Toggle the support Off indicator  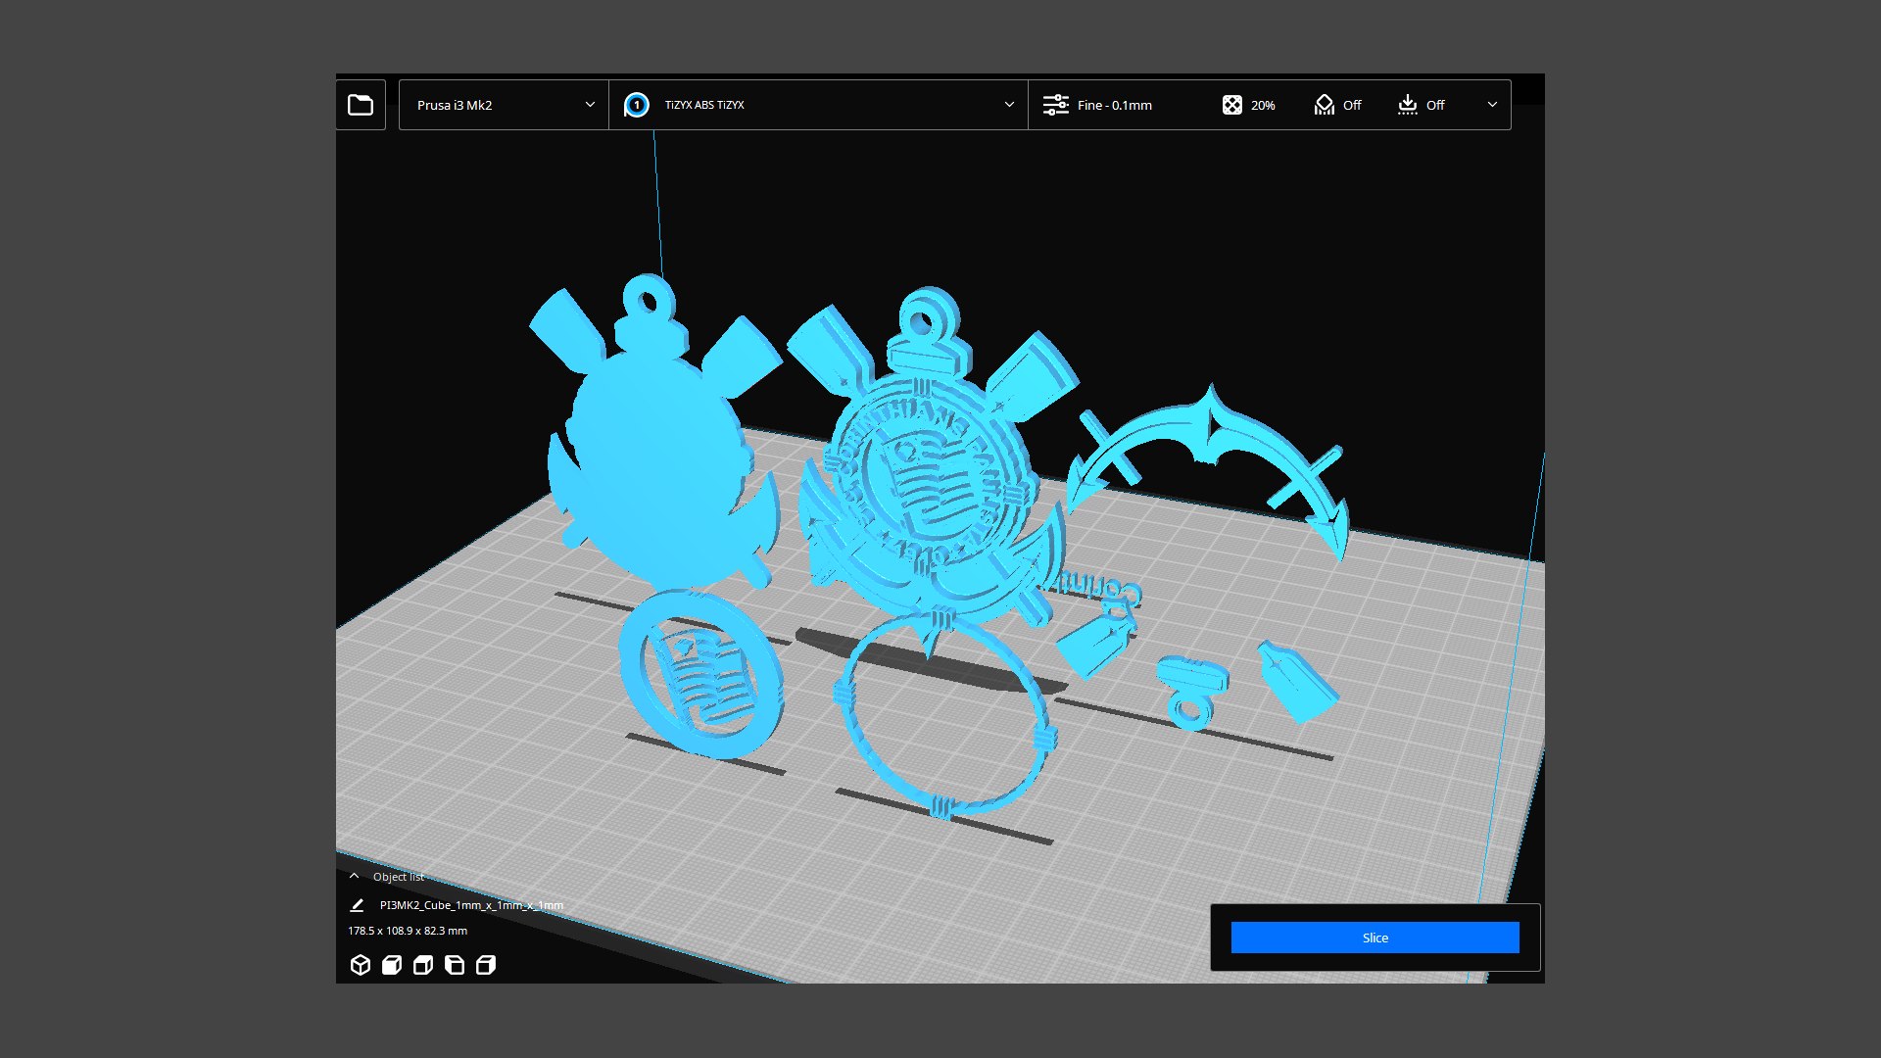click(1337, 105)
